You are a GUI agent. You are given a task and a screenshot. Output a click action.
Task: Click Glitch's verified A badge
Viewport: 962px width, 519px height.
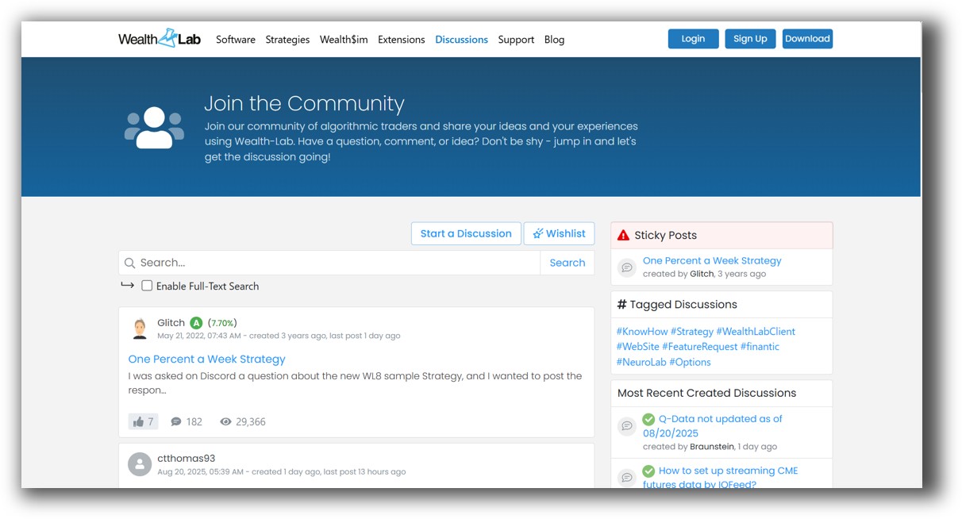click(196, 322)
